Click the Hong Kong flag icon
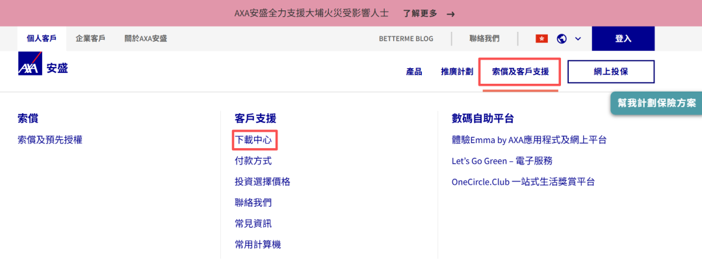The height and width of the screenshot is (273, 702). pos(541,39)
